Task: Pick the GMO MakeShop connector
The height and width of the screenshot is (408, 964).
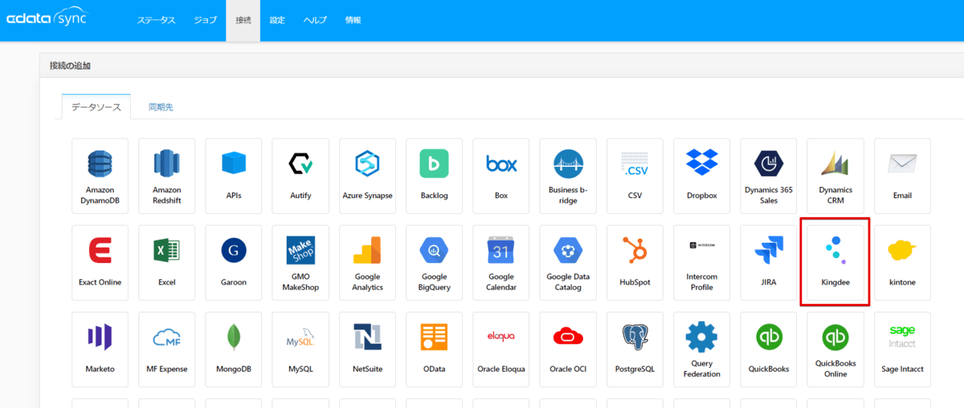Action: (300, 263)
